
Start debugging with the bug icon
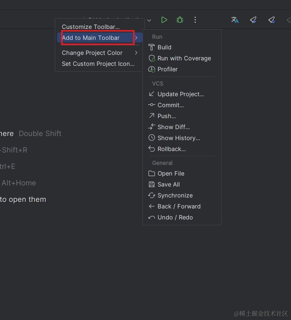179,20
